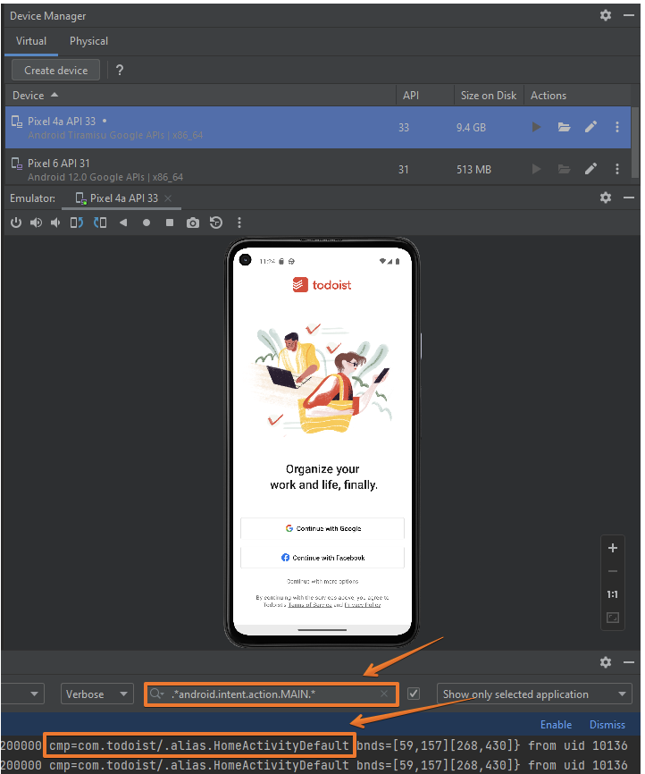
Task: Switch to the Physical tab
Action: (88, 41)
